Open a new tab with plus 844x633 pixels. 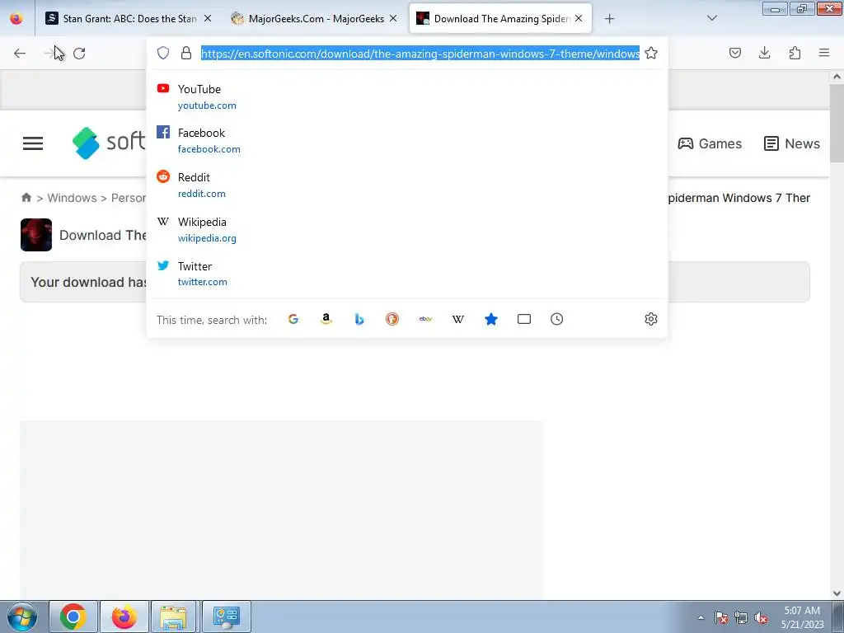click(x=609, y=19)
